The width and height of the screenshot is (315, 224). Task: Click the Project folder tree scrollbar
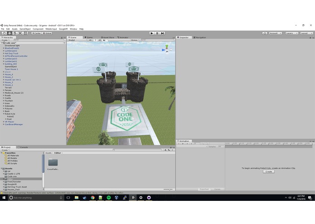(x=43, y=163)
